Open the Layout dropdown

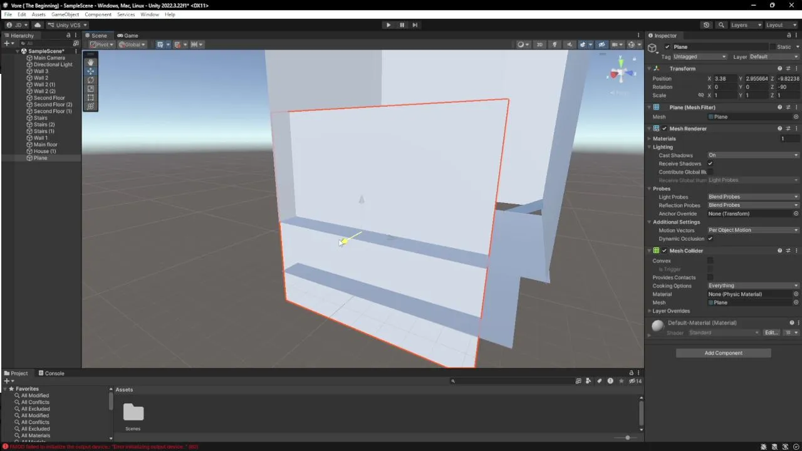click(781, 25)
